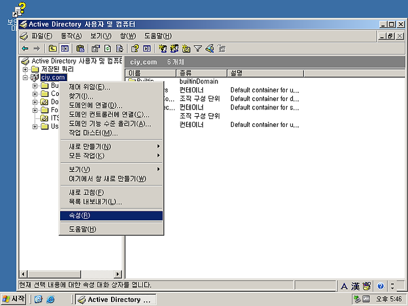Screen dimensions: 408x306
Task: Sort by the 이름 column header
Action: click(x=151, y=73)
